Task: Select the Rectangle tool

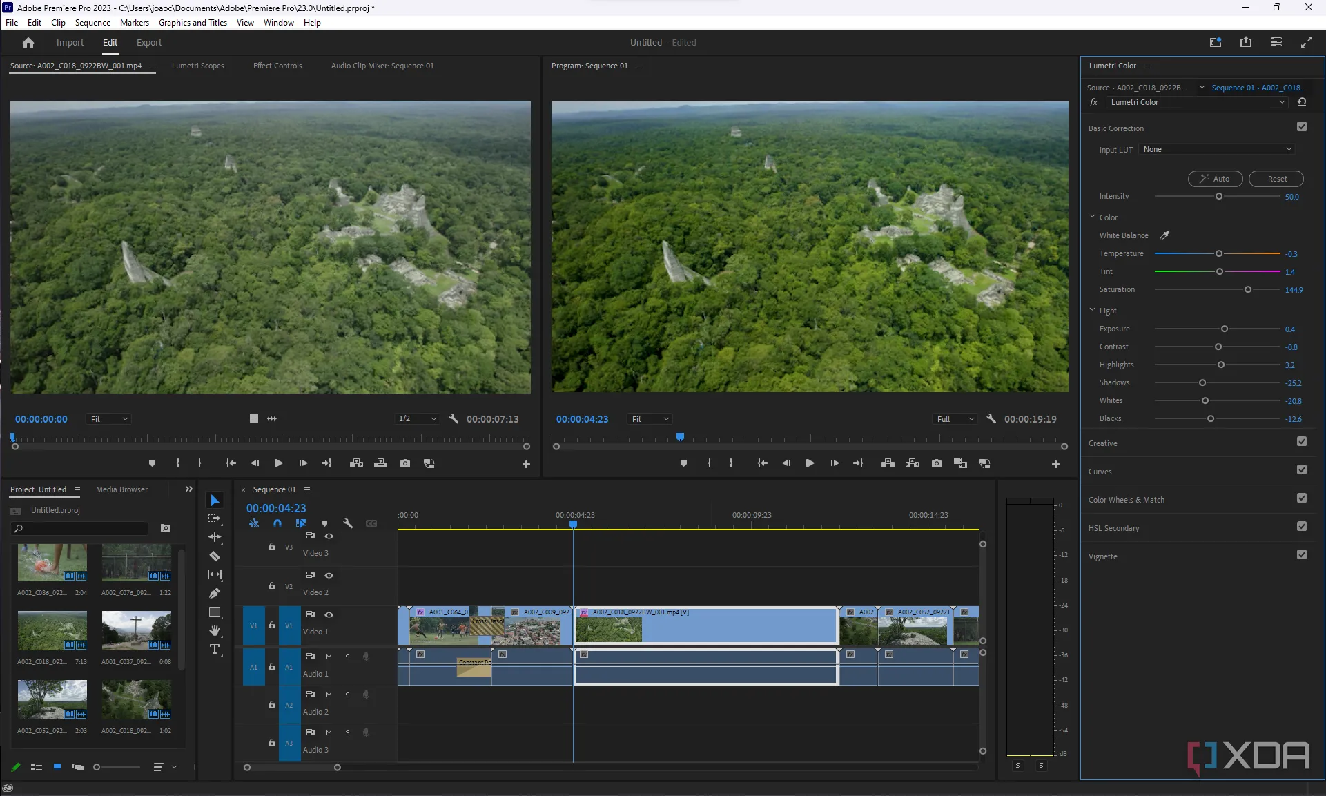Action: click(x=215, y=612)
